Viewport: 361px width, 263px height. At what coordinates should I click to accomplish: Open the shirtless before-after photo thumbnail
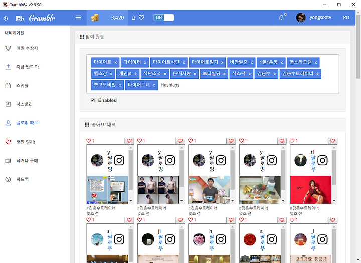[158, 190]
